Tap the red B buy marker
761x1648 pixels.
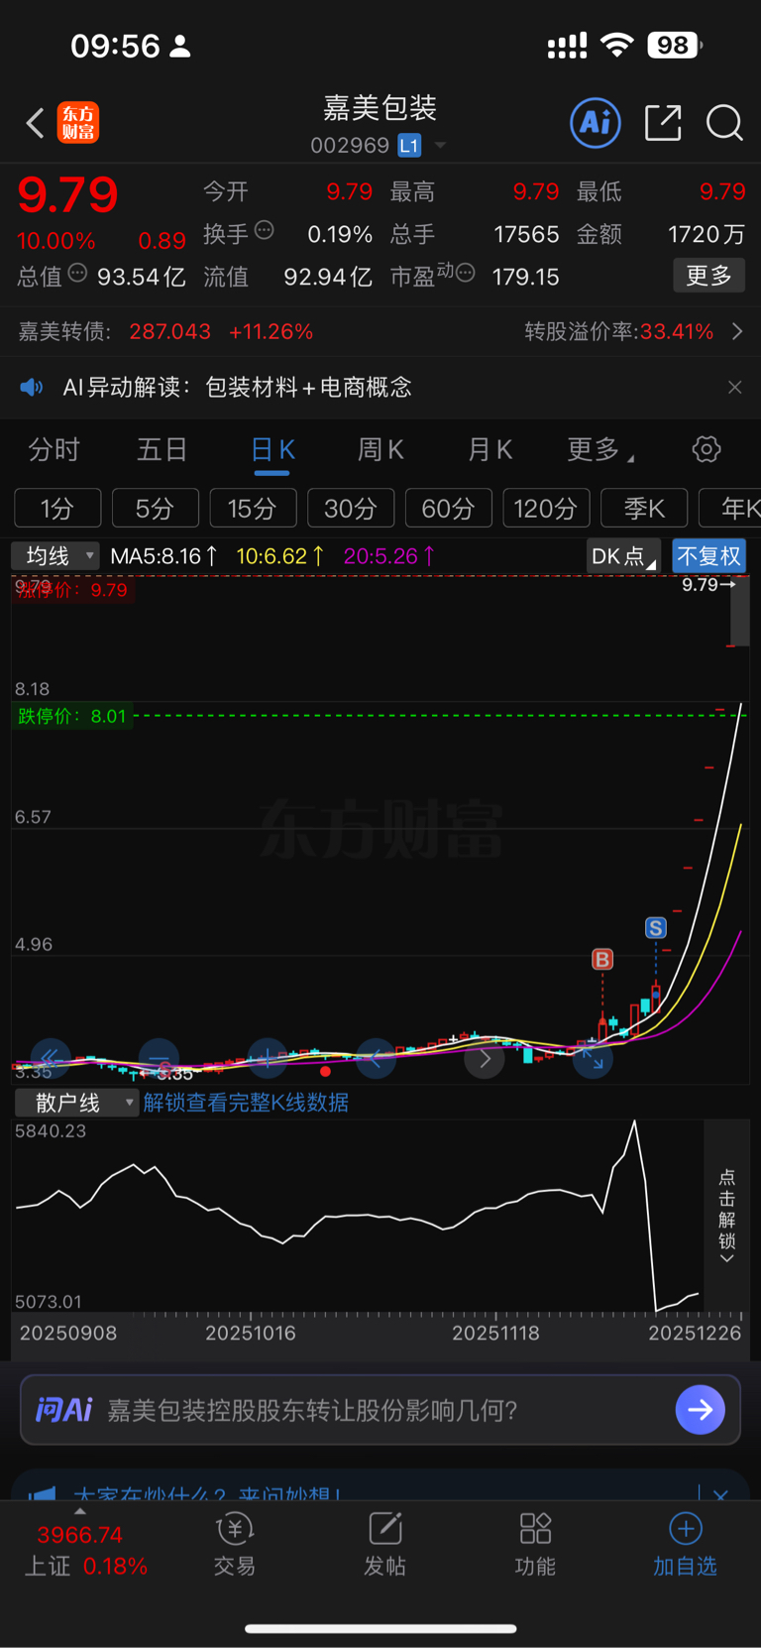pos(602,960)
